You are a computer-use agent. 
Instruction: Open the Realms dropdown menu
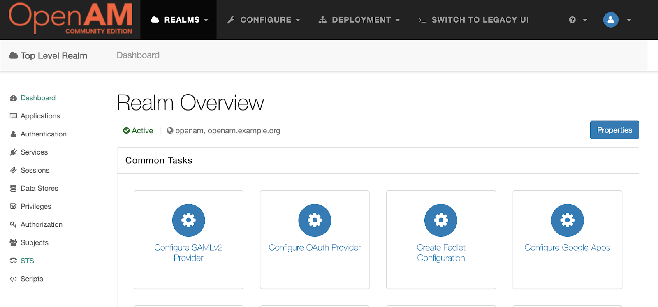point(178,20)
